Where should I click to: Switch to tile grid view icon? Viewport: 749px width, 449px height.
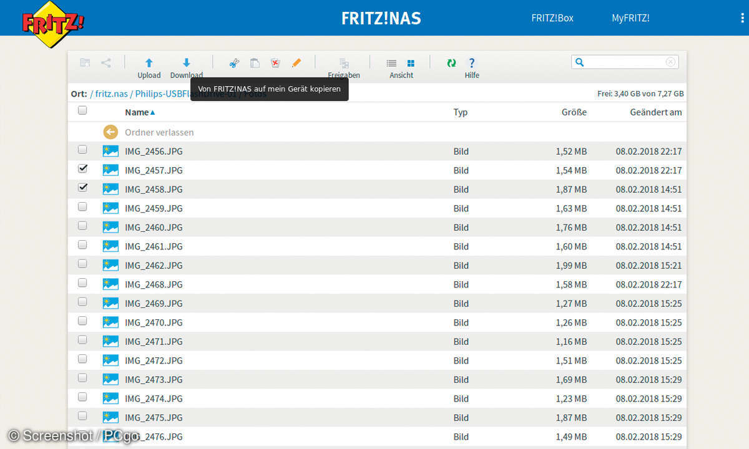[411, 63]
